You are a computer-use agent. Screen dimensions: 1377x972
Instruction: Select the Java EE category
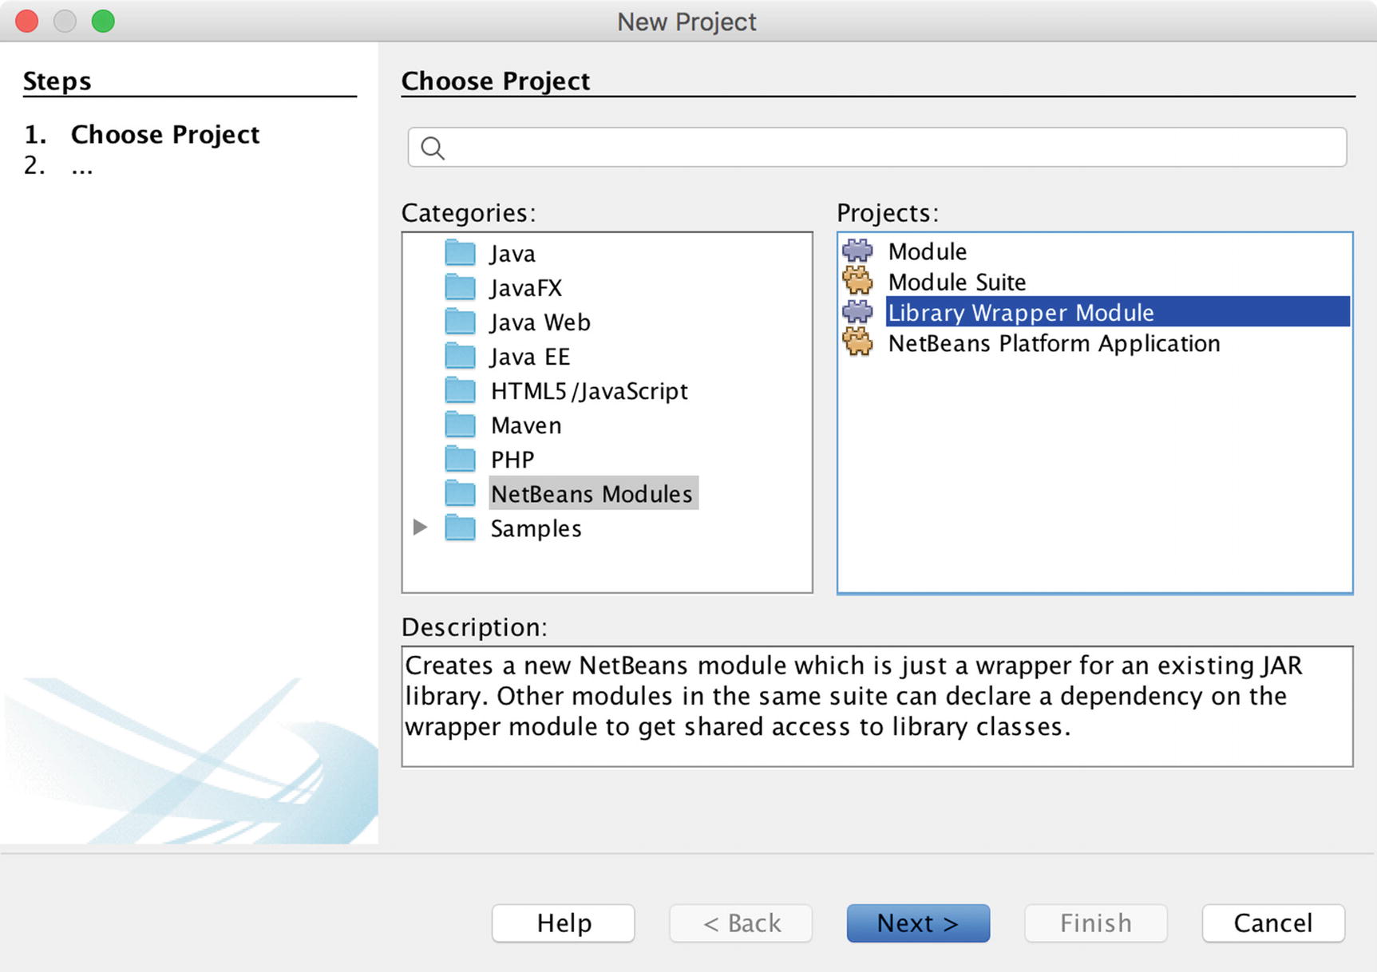point(530,357)
